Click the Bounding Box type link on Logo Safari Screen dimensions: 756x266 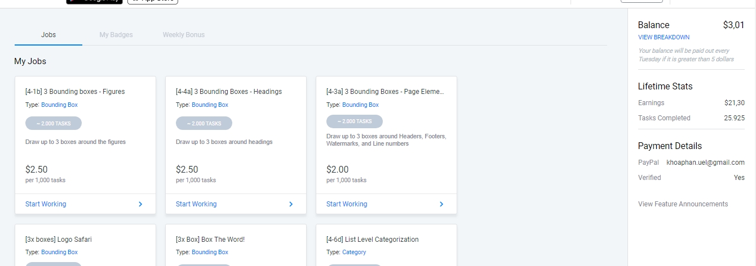59,253
